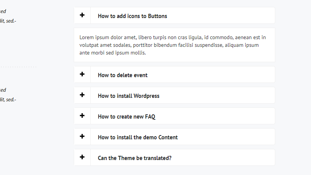311x175 pixels.
Task: Click plus icon for How to create new FAQ
Action: click(82, 116)
